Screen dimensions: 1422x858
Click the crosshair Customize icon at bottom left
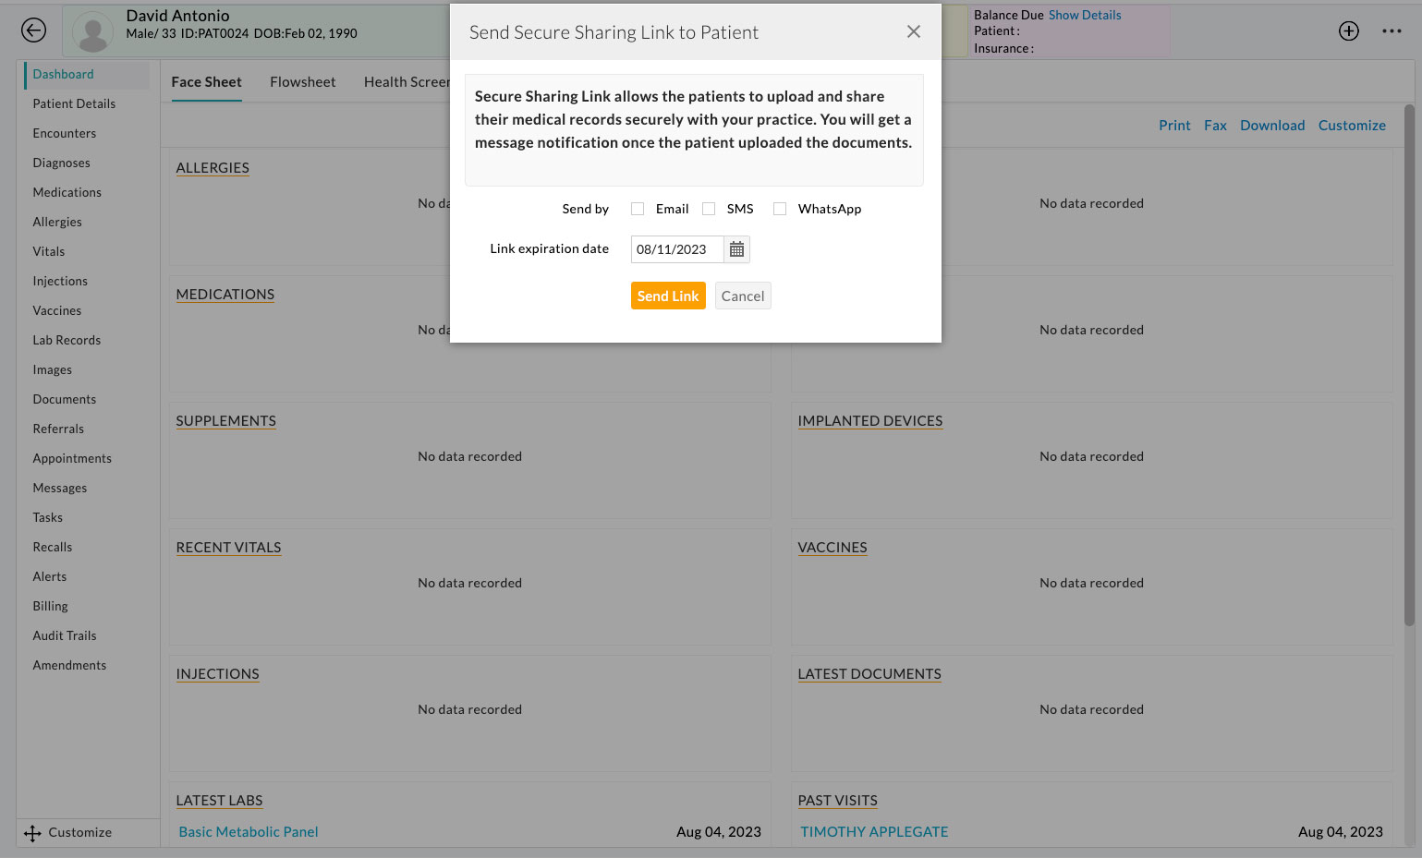[32, 832]
